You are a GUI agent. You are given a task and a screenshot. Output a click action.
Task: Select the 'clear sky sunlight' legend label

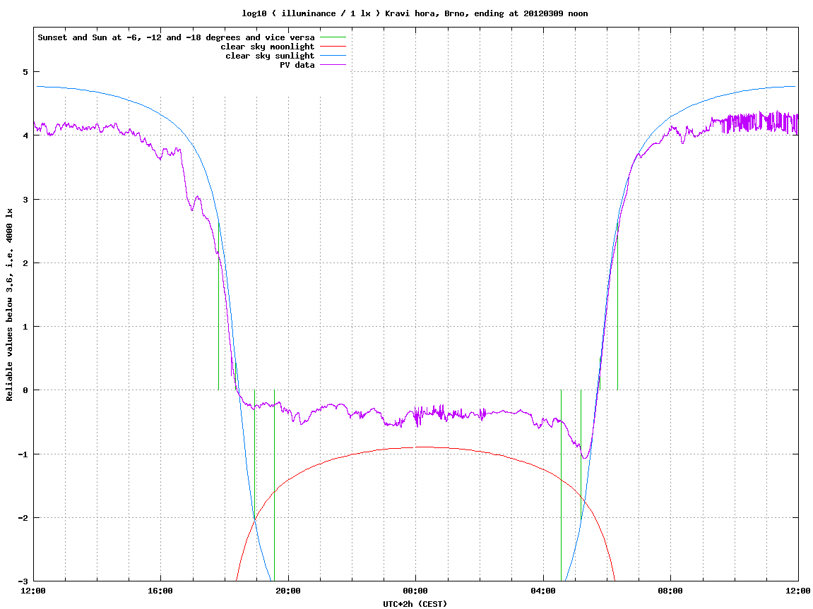270,56
